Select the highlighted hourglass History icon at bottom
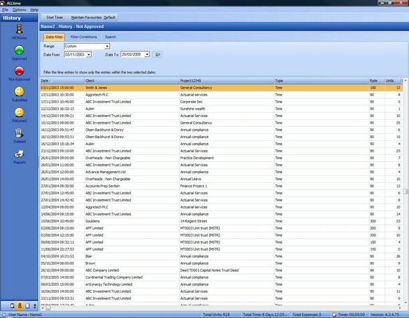Screen dimensions: 409x318 [20, 306]
